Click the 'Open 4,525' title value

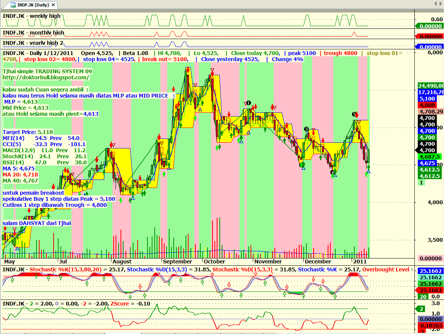pos(97,53)
